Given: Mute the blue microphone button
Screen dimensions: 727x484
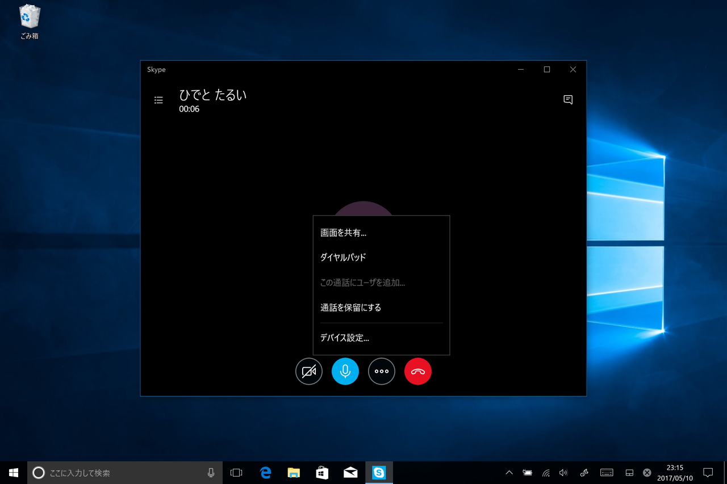Looking at the screenshot, I should tap(345, 371).
